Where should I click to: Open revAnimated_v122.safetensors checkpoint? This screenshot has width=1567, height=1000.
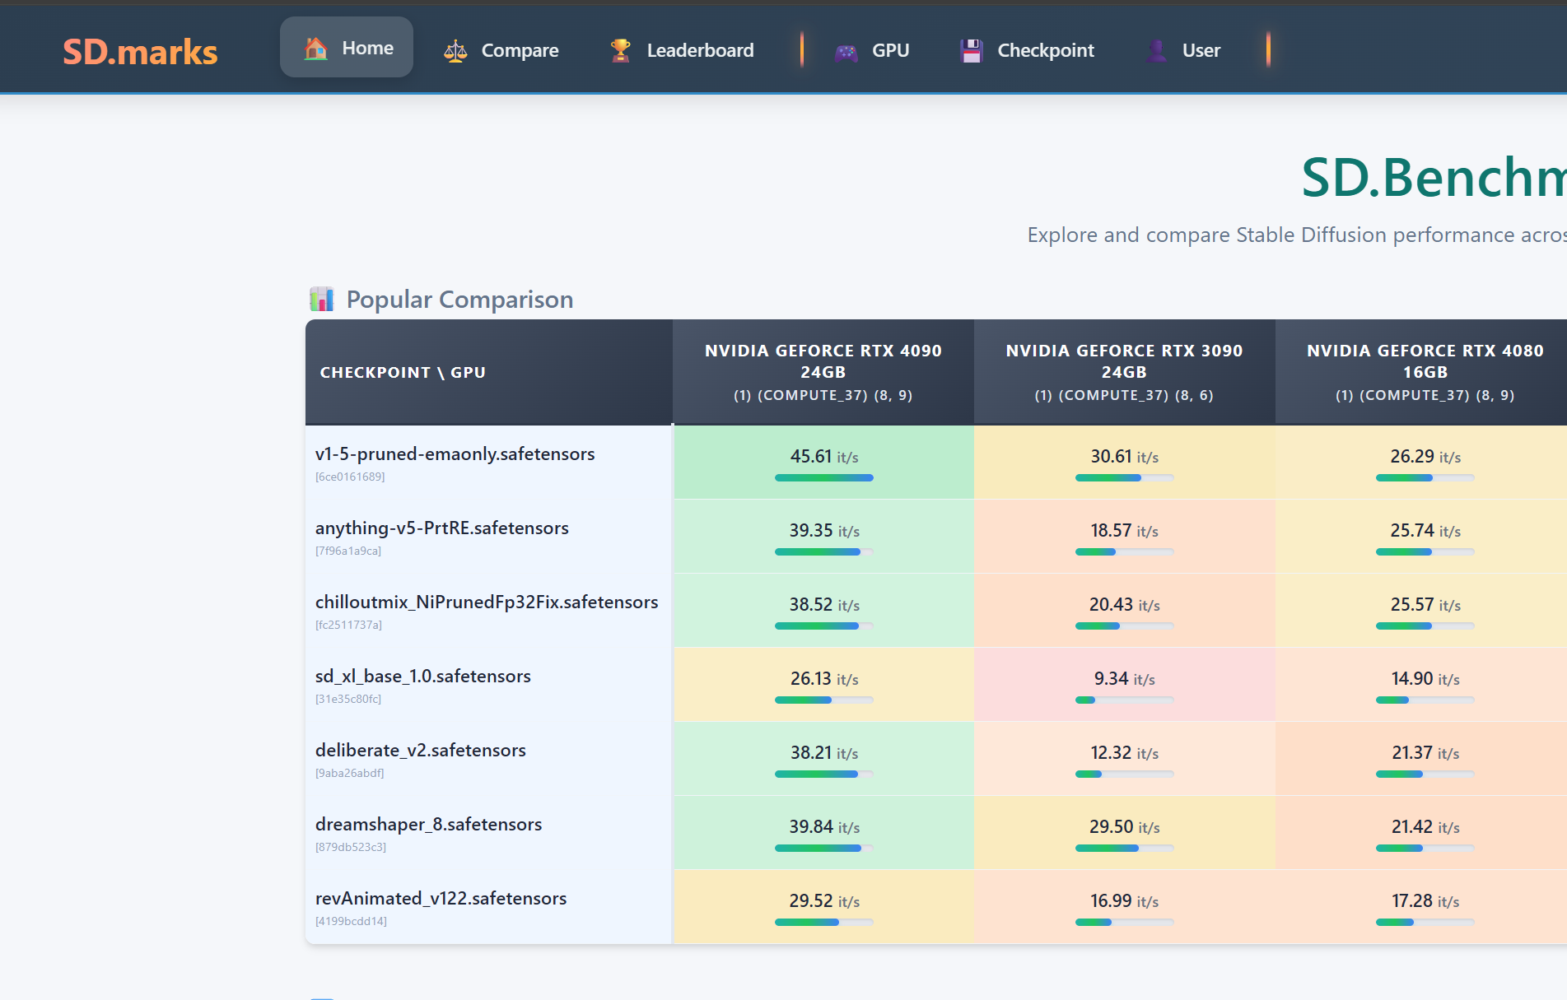click(x=441, y=899)
